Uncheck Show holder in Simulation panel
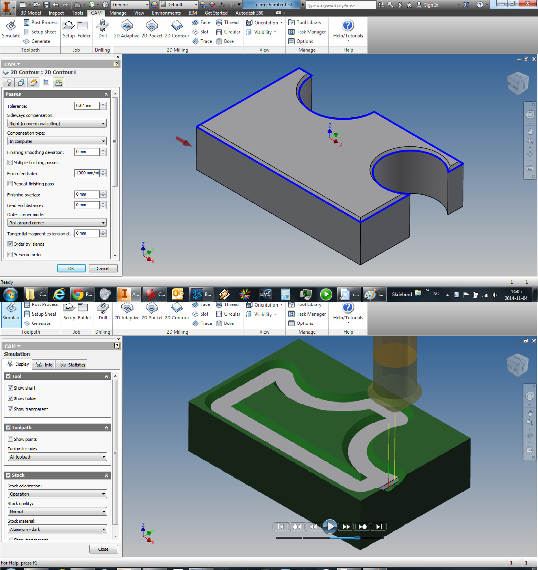The image size is (538, 570). (x=11, y=398)
